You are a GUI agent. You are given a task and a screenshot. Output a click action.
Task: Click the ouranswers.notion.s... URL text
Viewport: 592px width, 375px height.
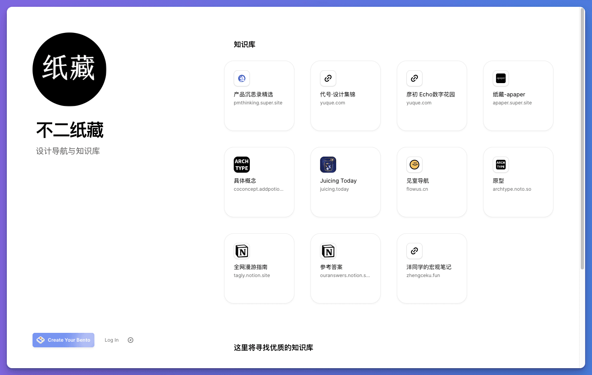[x=345, y=275]
